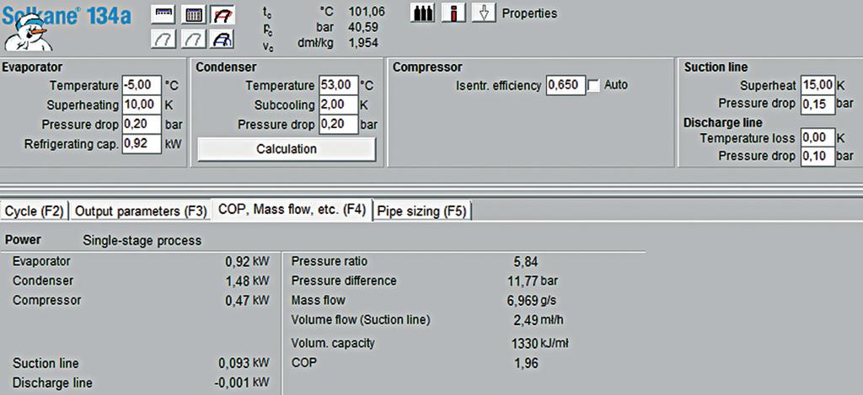This screenshot has width=863, height=395.
Task: Click the critical temperature value 101,06
Action: (367, 11)
